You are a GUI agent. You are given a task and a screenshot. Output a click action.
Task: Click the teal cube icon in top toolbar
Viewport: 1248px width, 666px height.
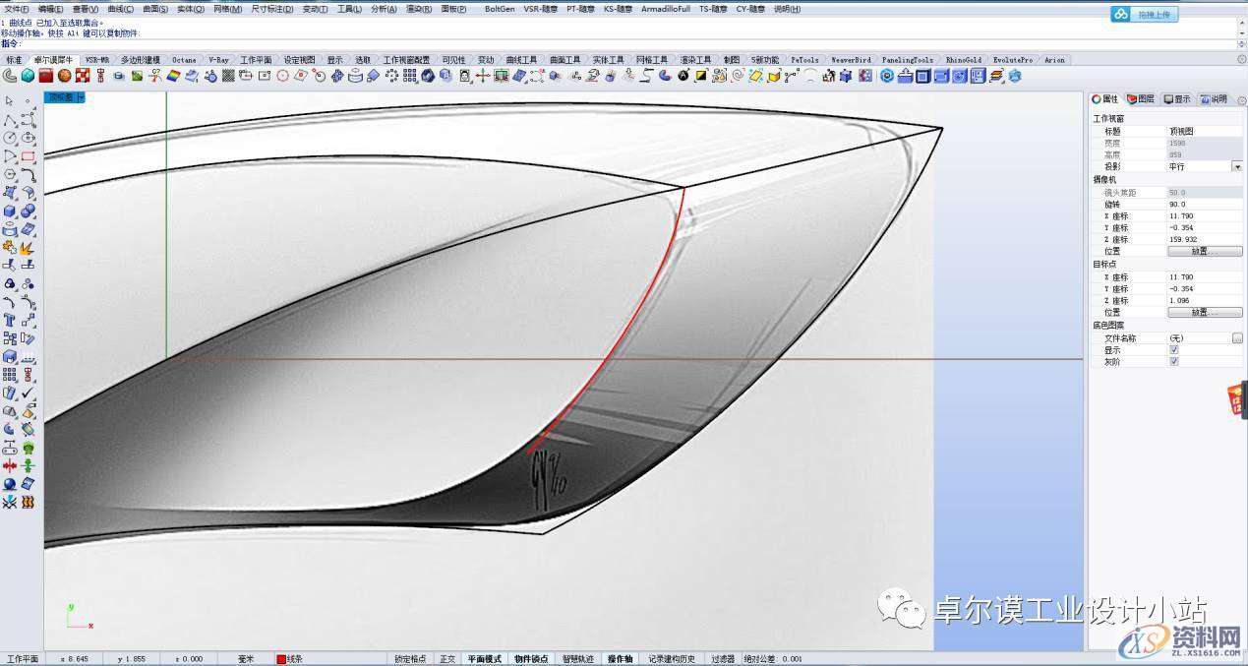click(x=28, y=76)
